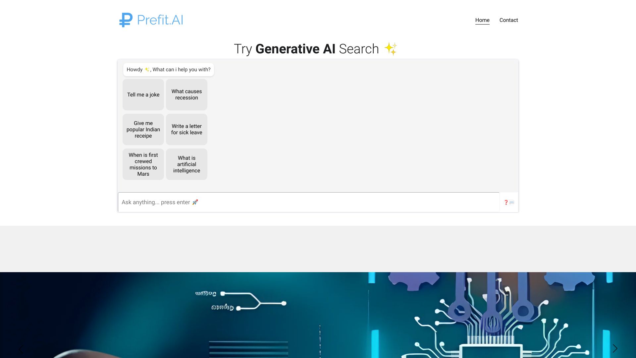Open the Contact navigation menu item
The width and height of the screenshot is (636, 358).
tap(508, 20)
